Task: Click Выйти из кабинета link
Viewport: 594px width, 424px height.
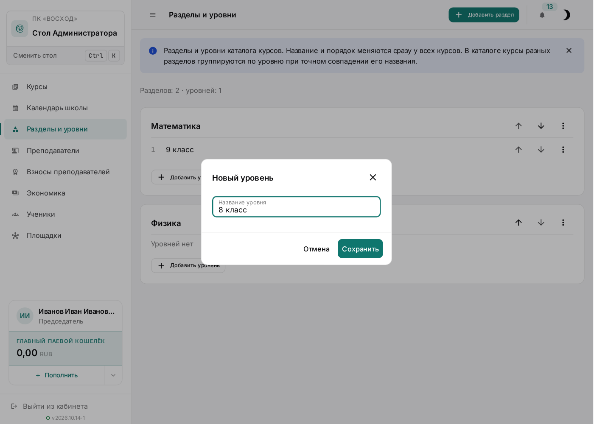Action: 49,406
